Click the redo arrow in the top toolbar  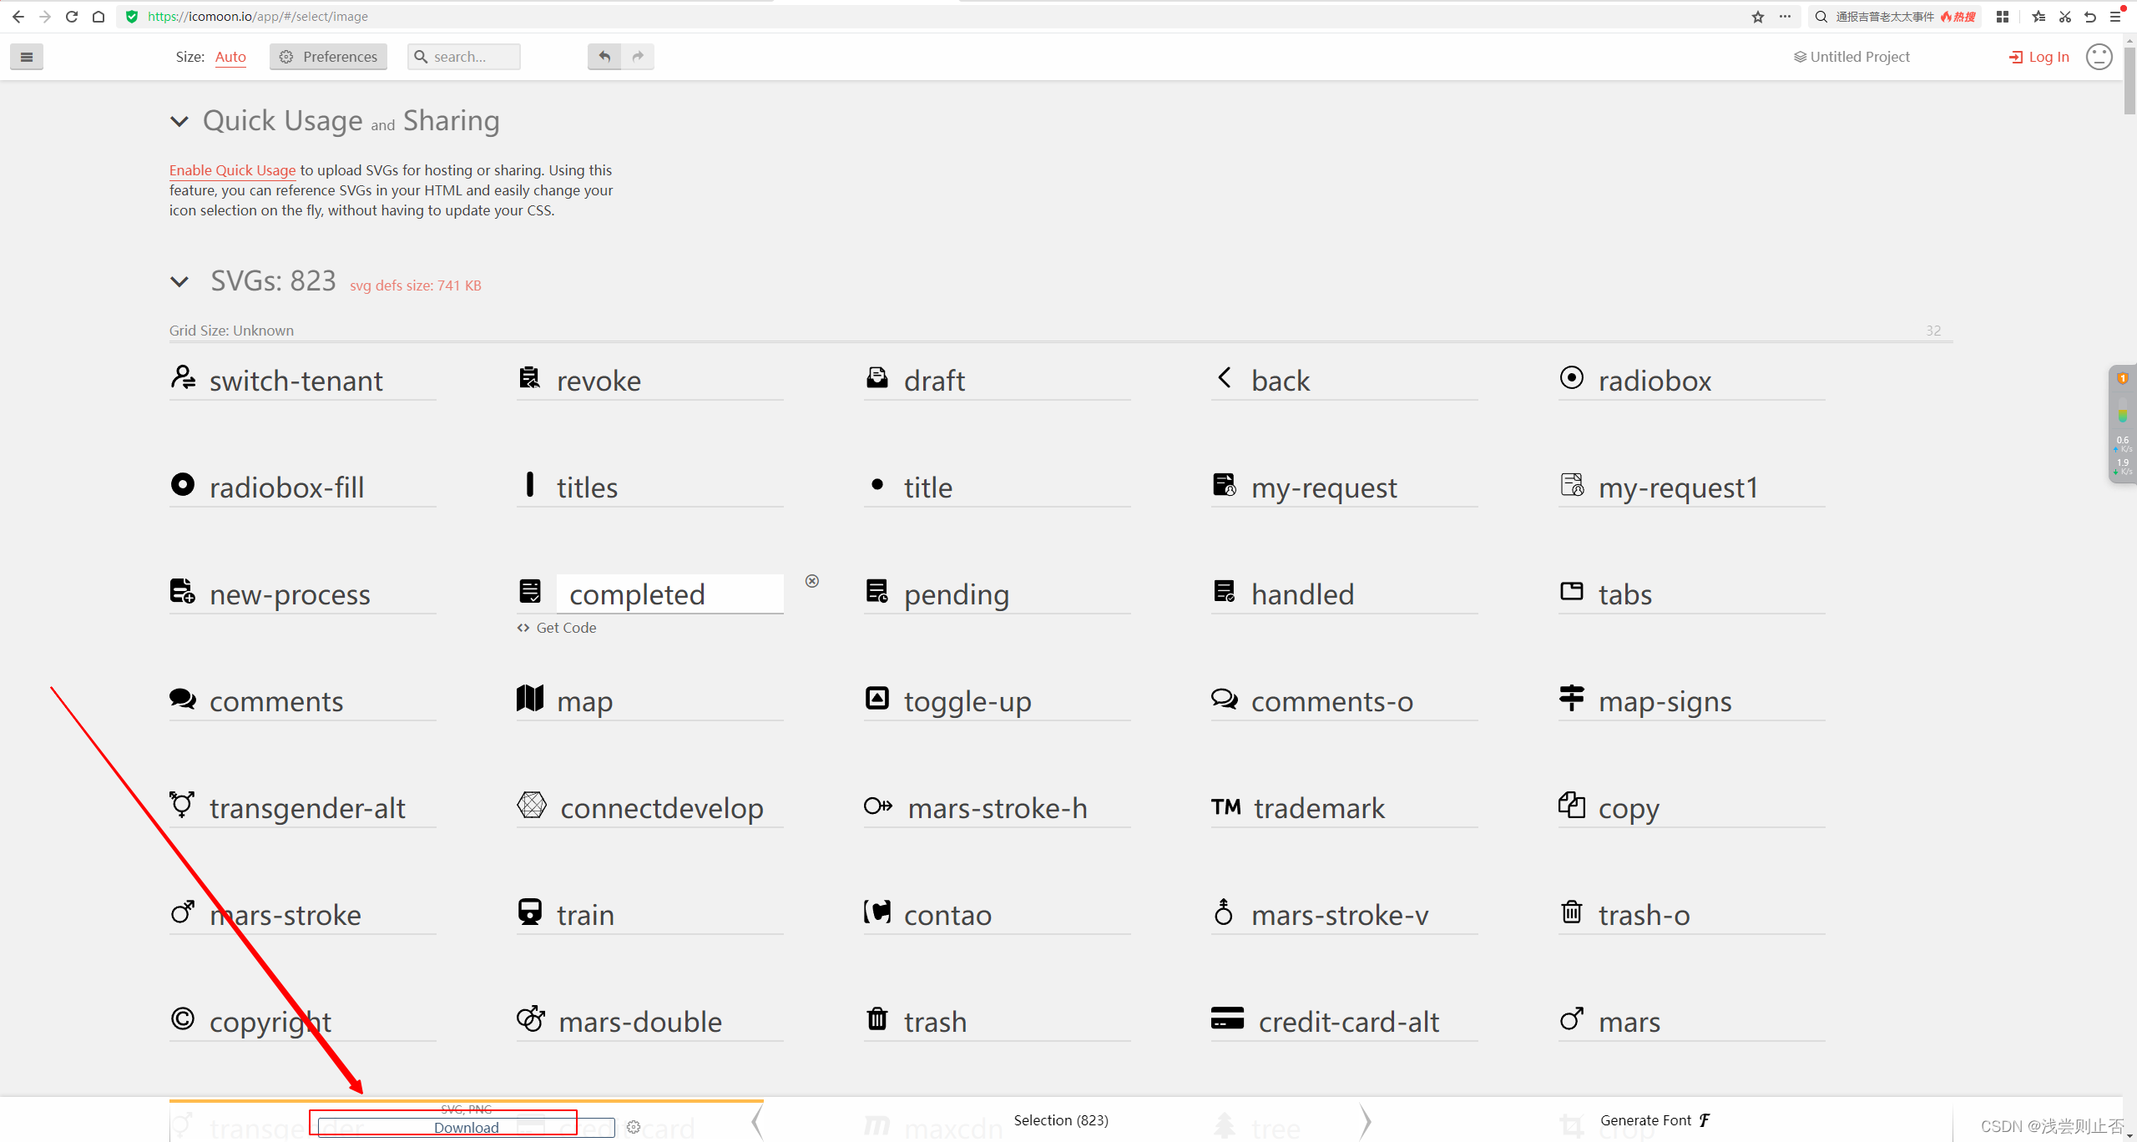click(638, 56)
